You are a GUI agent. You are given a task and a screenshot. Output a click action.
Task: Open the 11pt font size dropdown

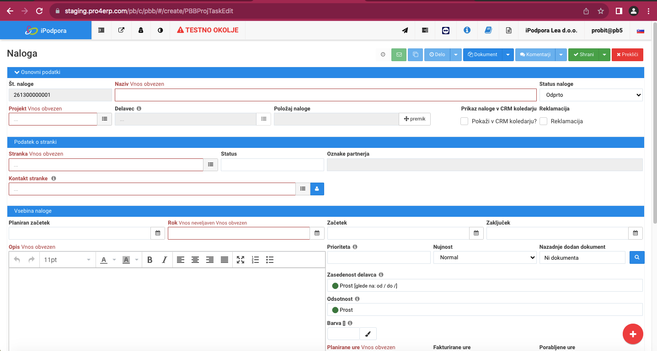pyautogui.click(x=67, y=260)
